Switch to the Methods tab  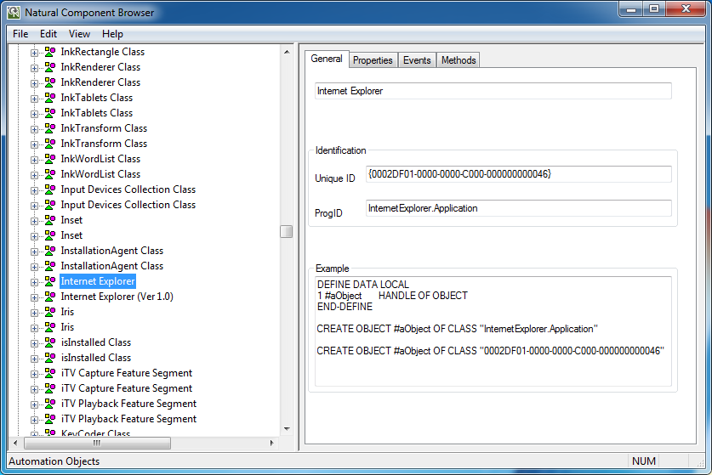(459, 60)
